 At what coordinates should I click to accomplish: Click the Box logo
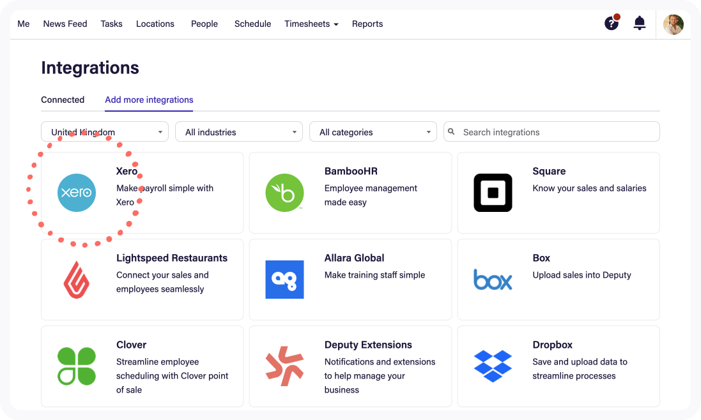point(493,280)
